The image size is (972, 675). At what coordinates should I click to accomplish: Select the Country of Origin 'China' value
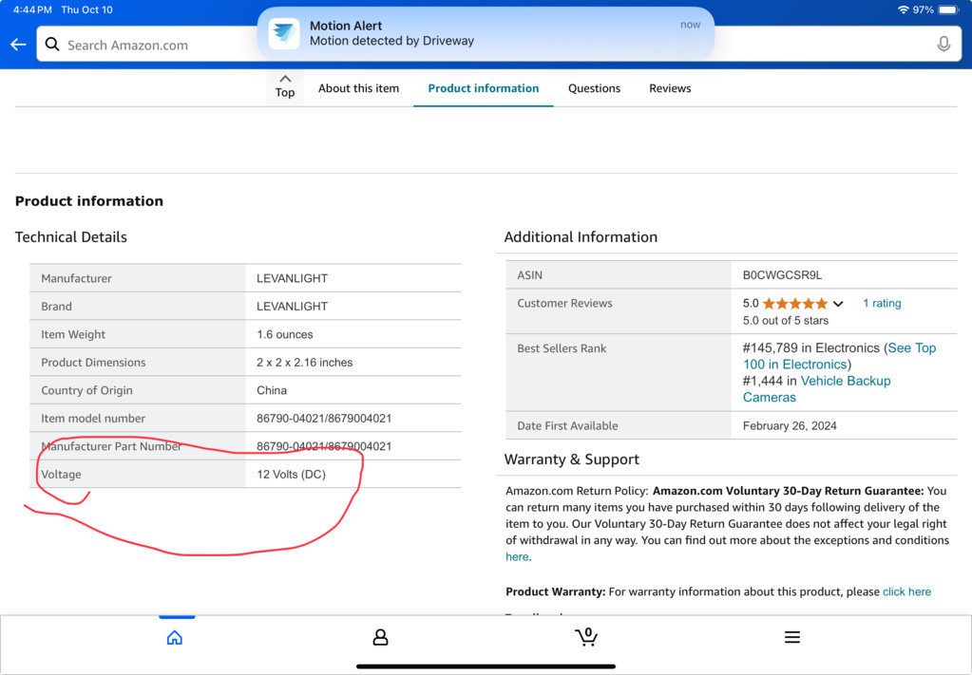click(x=272, y=390)
